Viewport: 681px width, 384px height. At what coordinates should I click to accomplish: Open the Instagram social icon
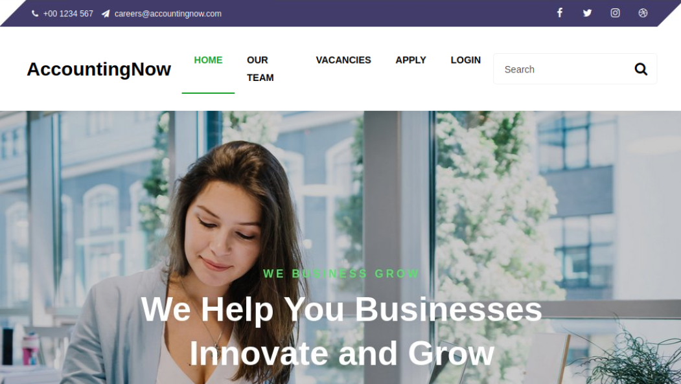point(615,13)
